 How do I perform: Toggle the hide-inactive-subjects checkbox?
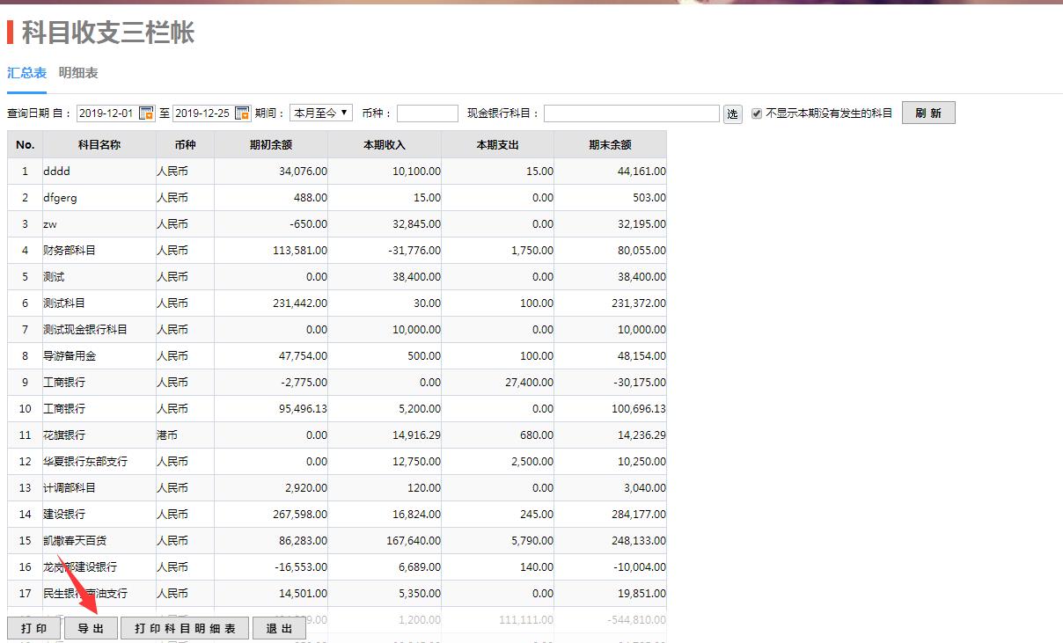pyautogui.click(x=757, y=113)
